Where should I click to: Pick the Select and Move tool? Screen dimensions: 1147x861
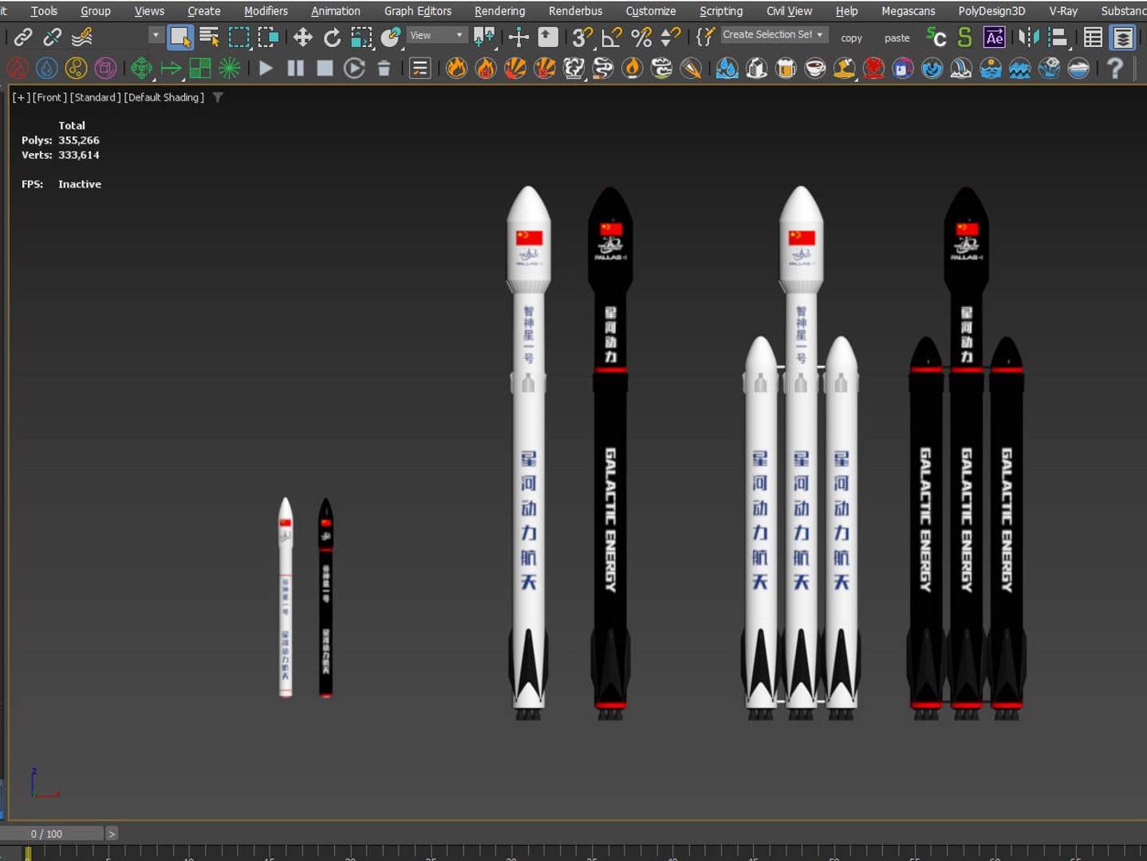coord(302,37)
